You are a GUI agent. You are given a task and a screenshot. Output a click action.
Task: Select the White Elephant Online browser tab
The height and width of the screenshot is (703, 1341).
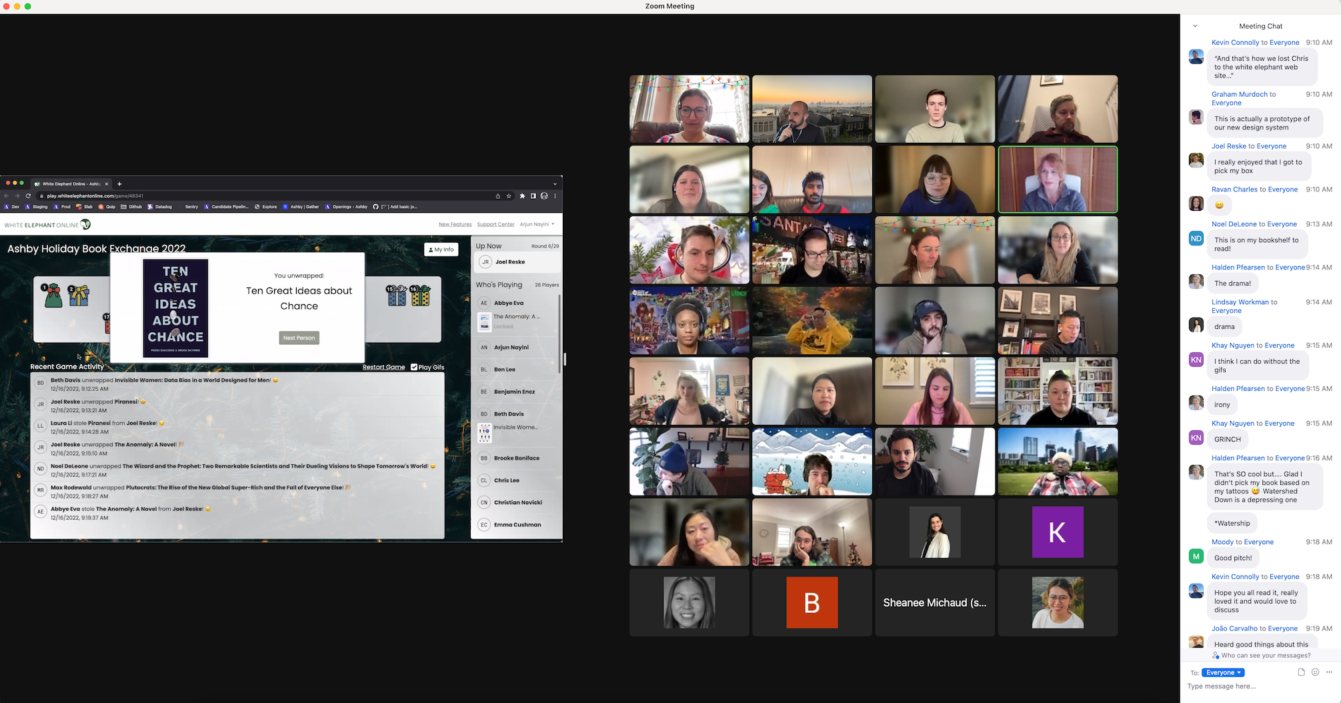(71, 183)
